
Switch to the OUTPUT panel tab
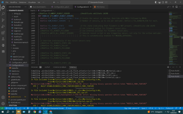pos(47,67)
